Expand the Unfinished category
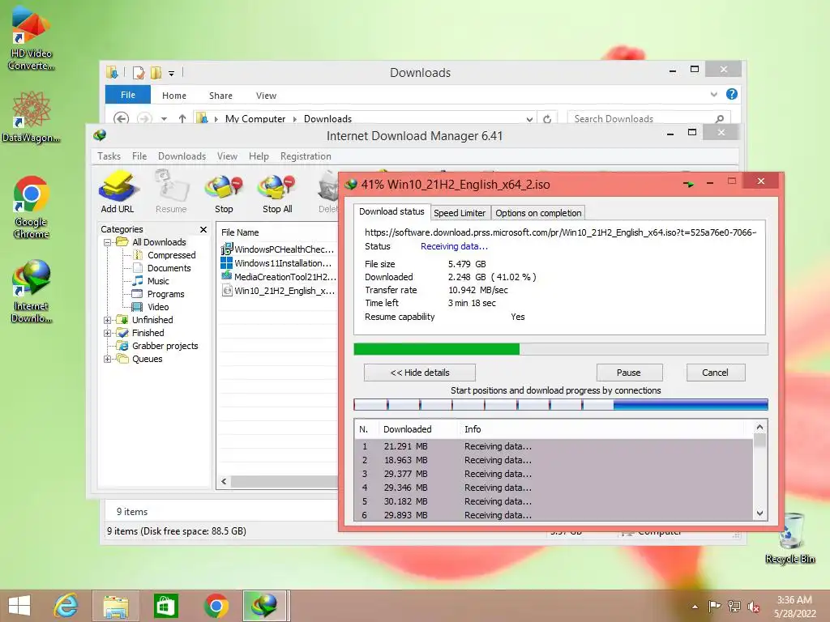The image size is (830, 622). tap(108, 320)
